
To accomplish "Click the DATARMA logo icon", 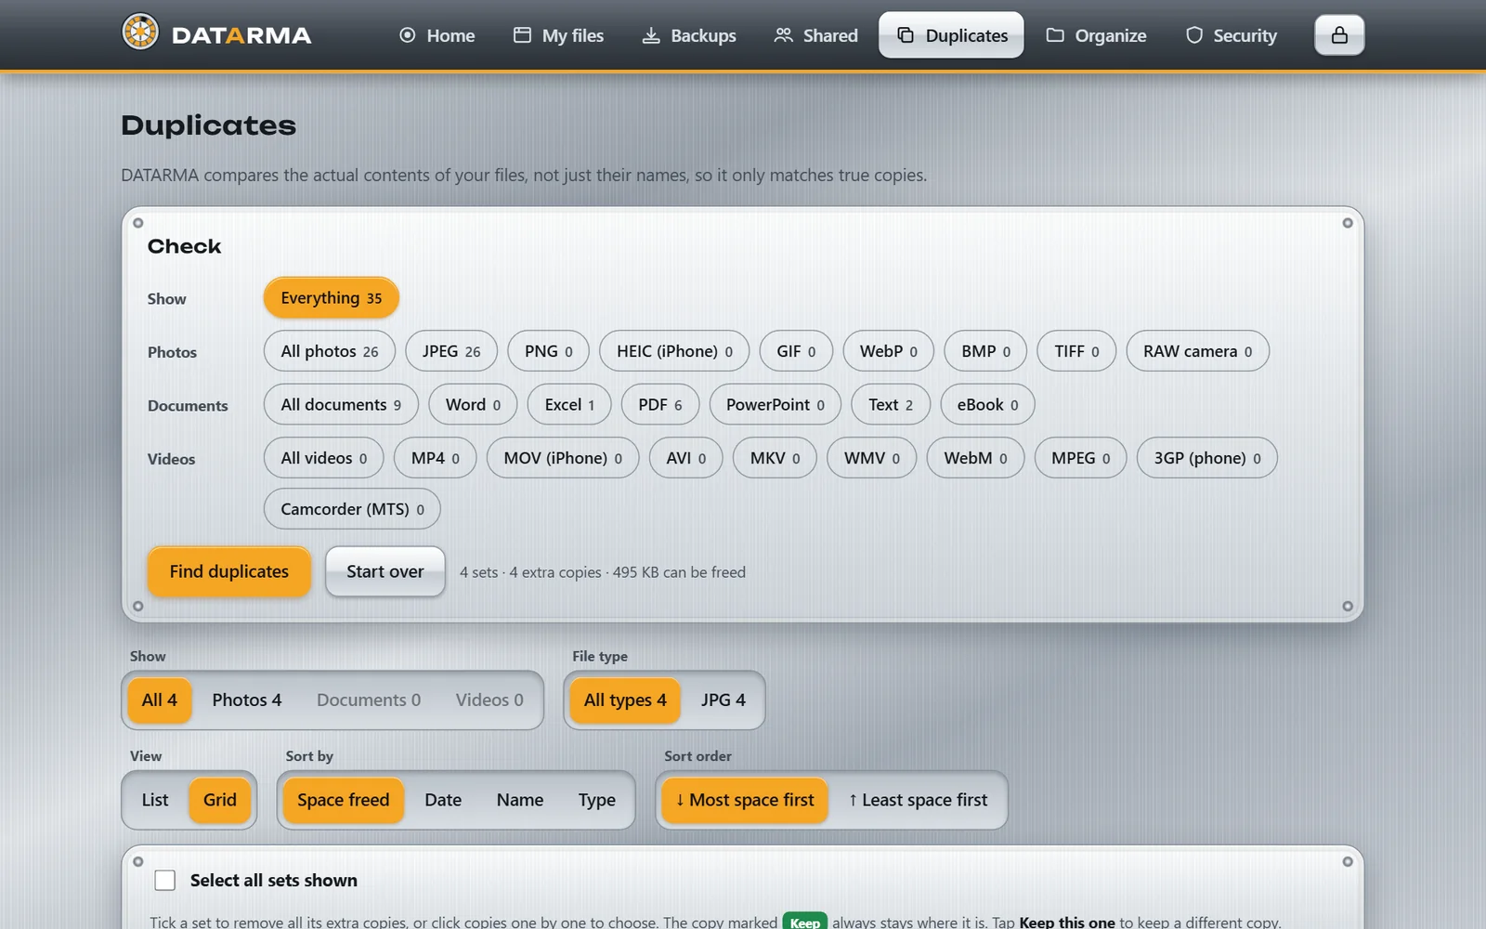I will (x=140, y=33).
